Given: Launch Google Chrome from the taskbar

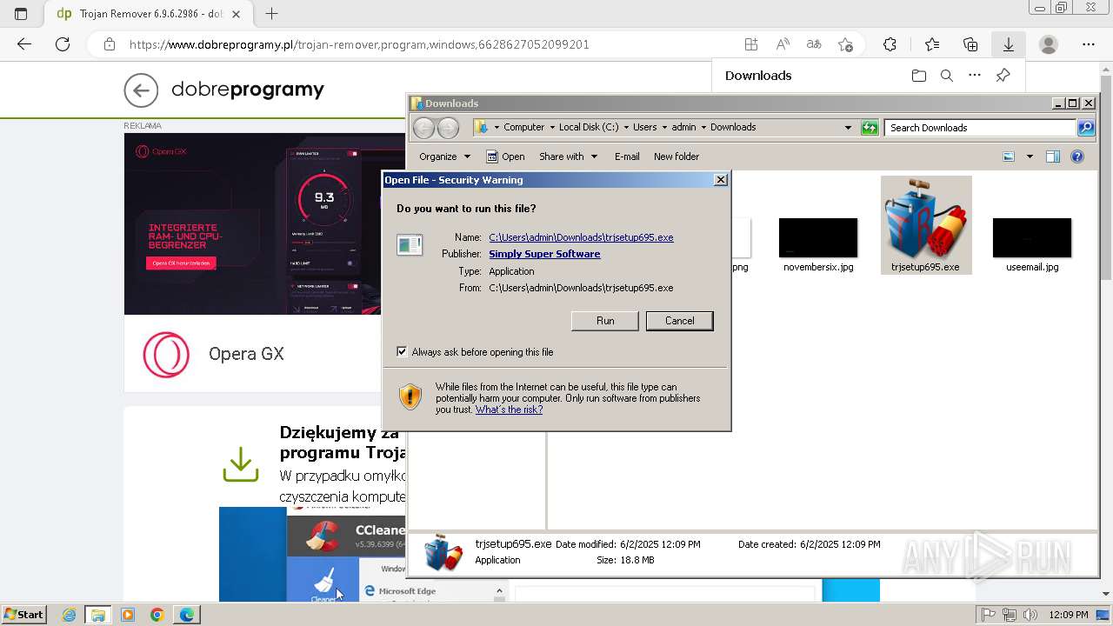Looking at the screenshot, I should point(157,615).
